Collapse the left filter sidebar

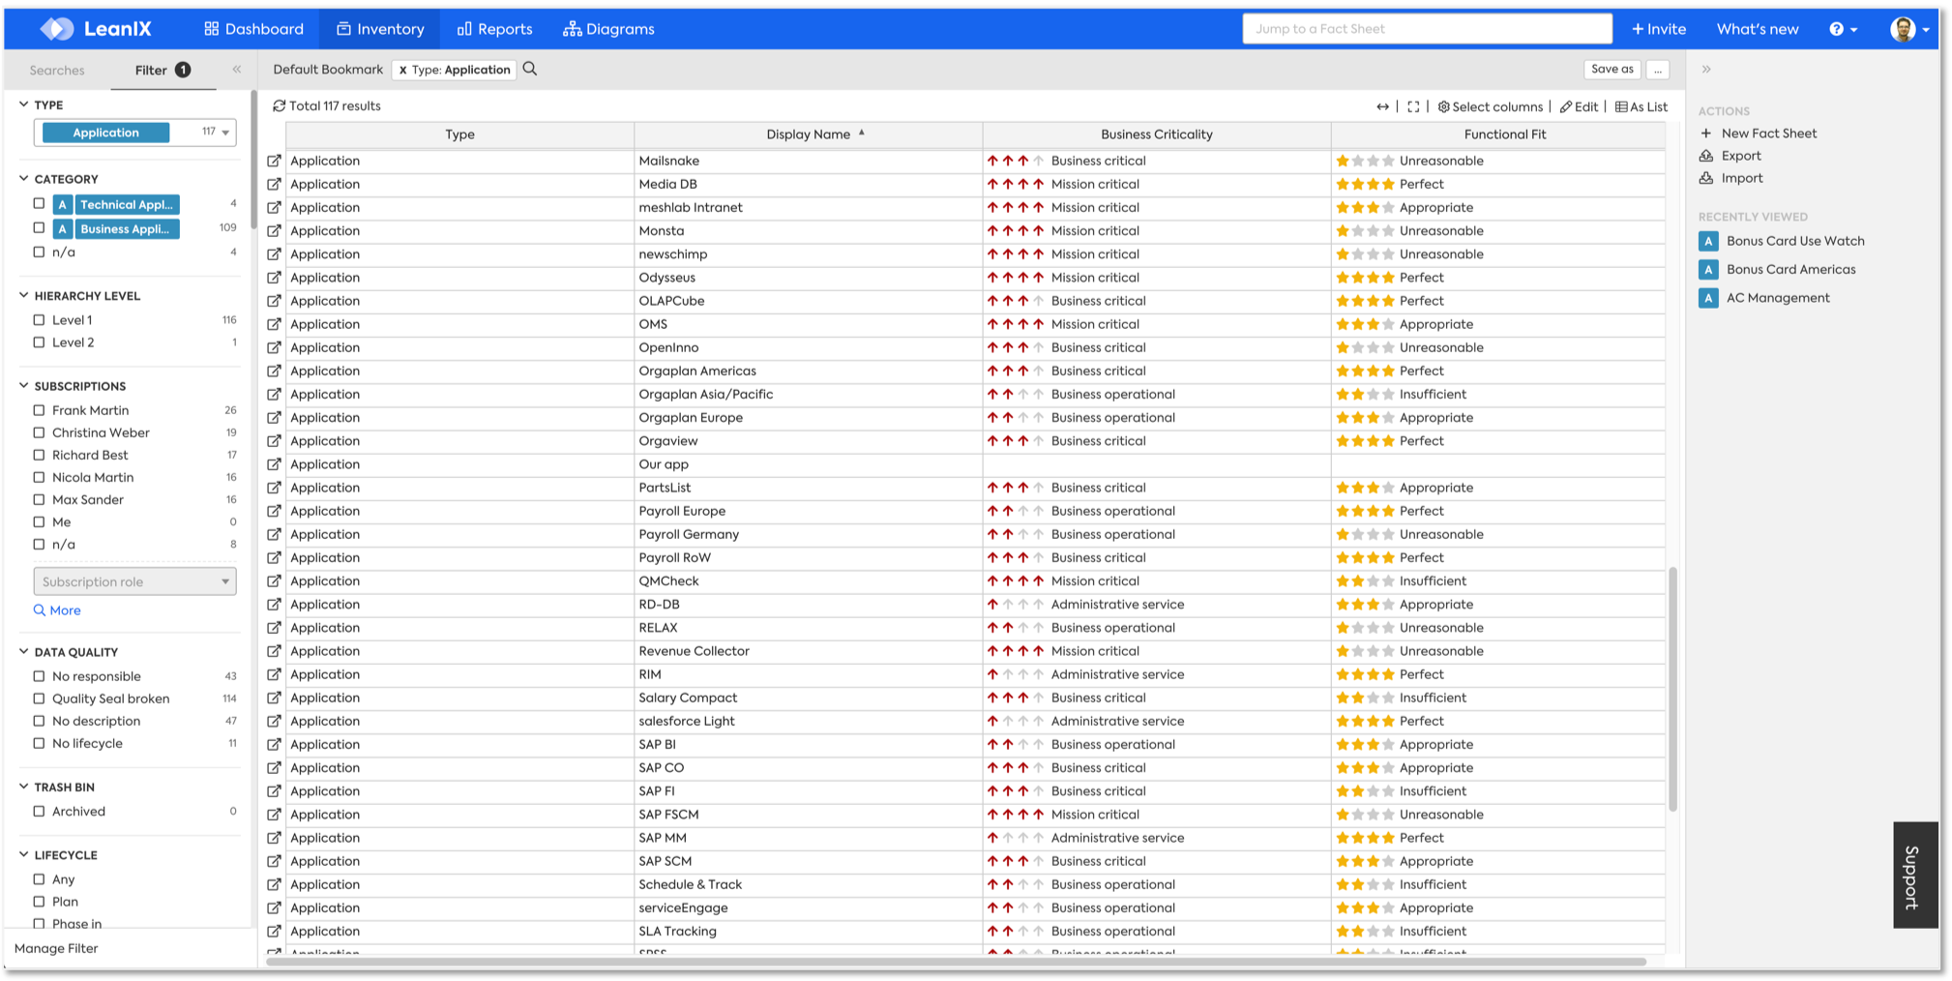(x=237, y=70)
